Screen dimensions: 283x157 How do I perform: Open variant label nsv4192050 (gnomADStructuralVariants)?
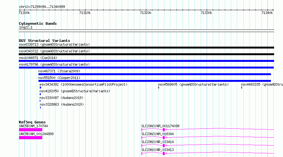click(x=75, y=91)
